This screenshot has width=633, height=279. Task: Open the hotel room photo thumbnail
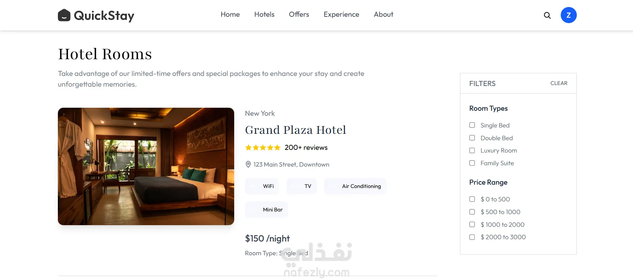click(146, 166)
